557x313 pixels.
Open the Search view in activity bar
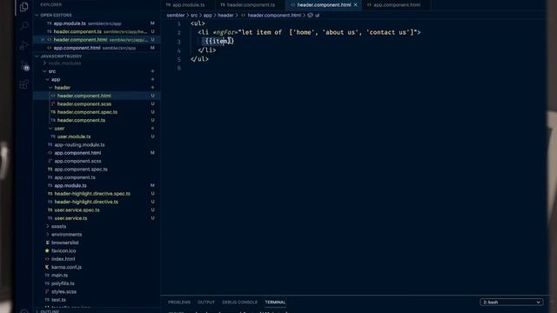coord(23,26)
